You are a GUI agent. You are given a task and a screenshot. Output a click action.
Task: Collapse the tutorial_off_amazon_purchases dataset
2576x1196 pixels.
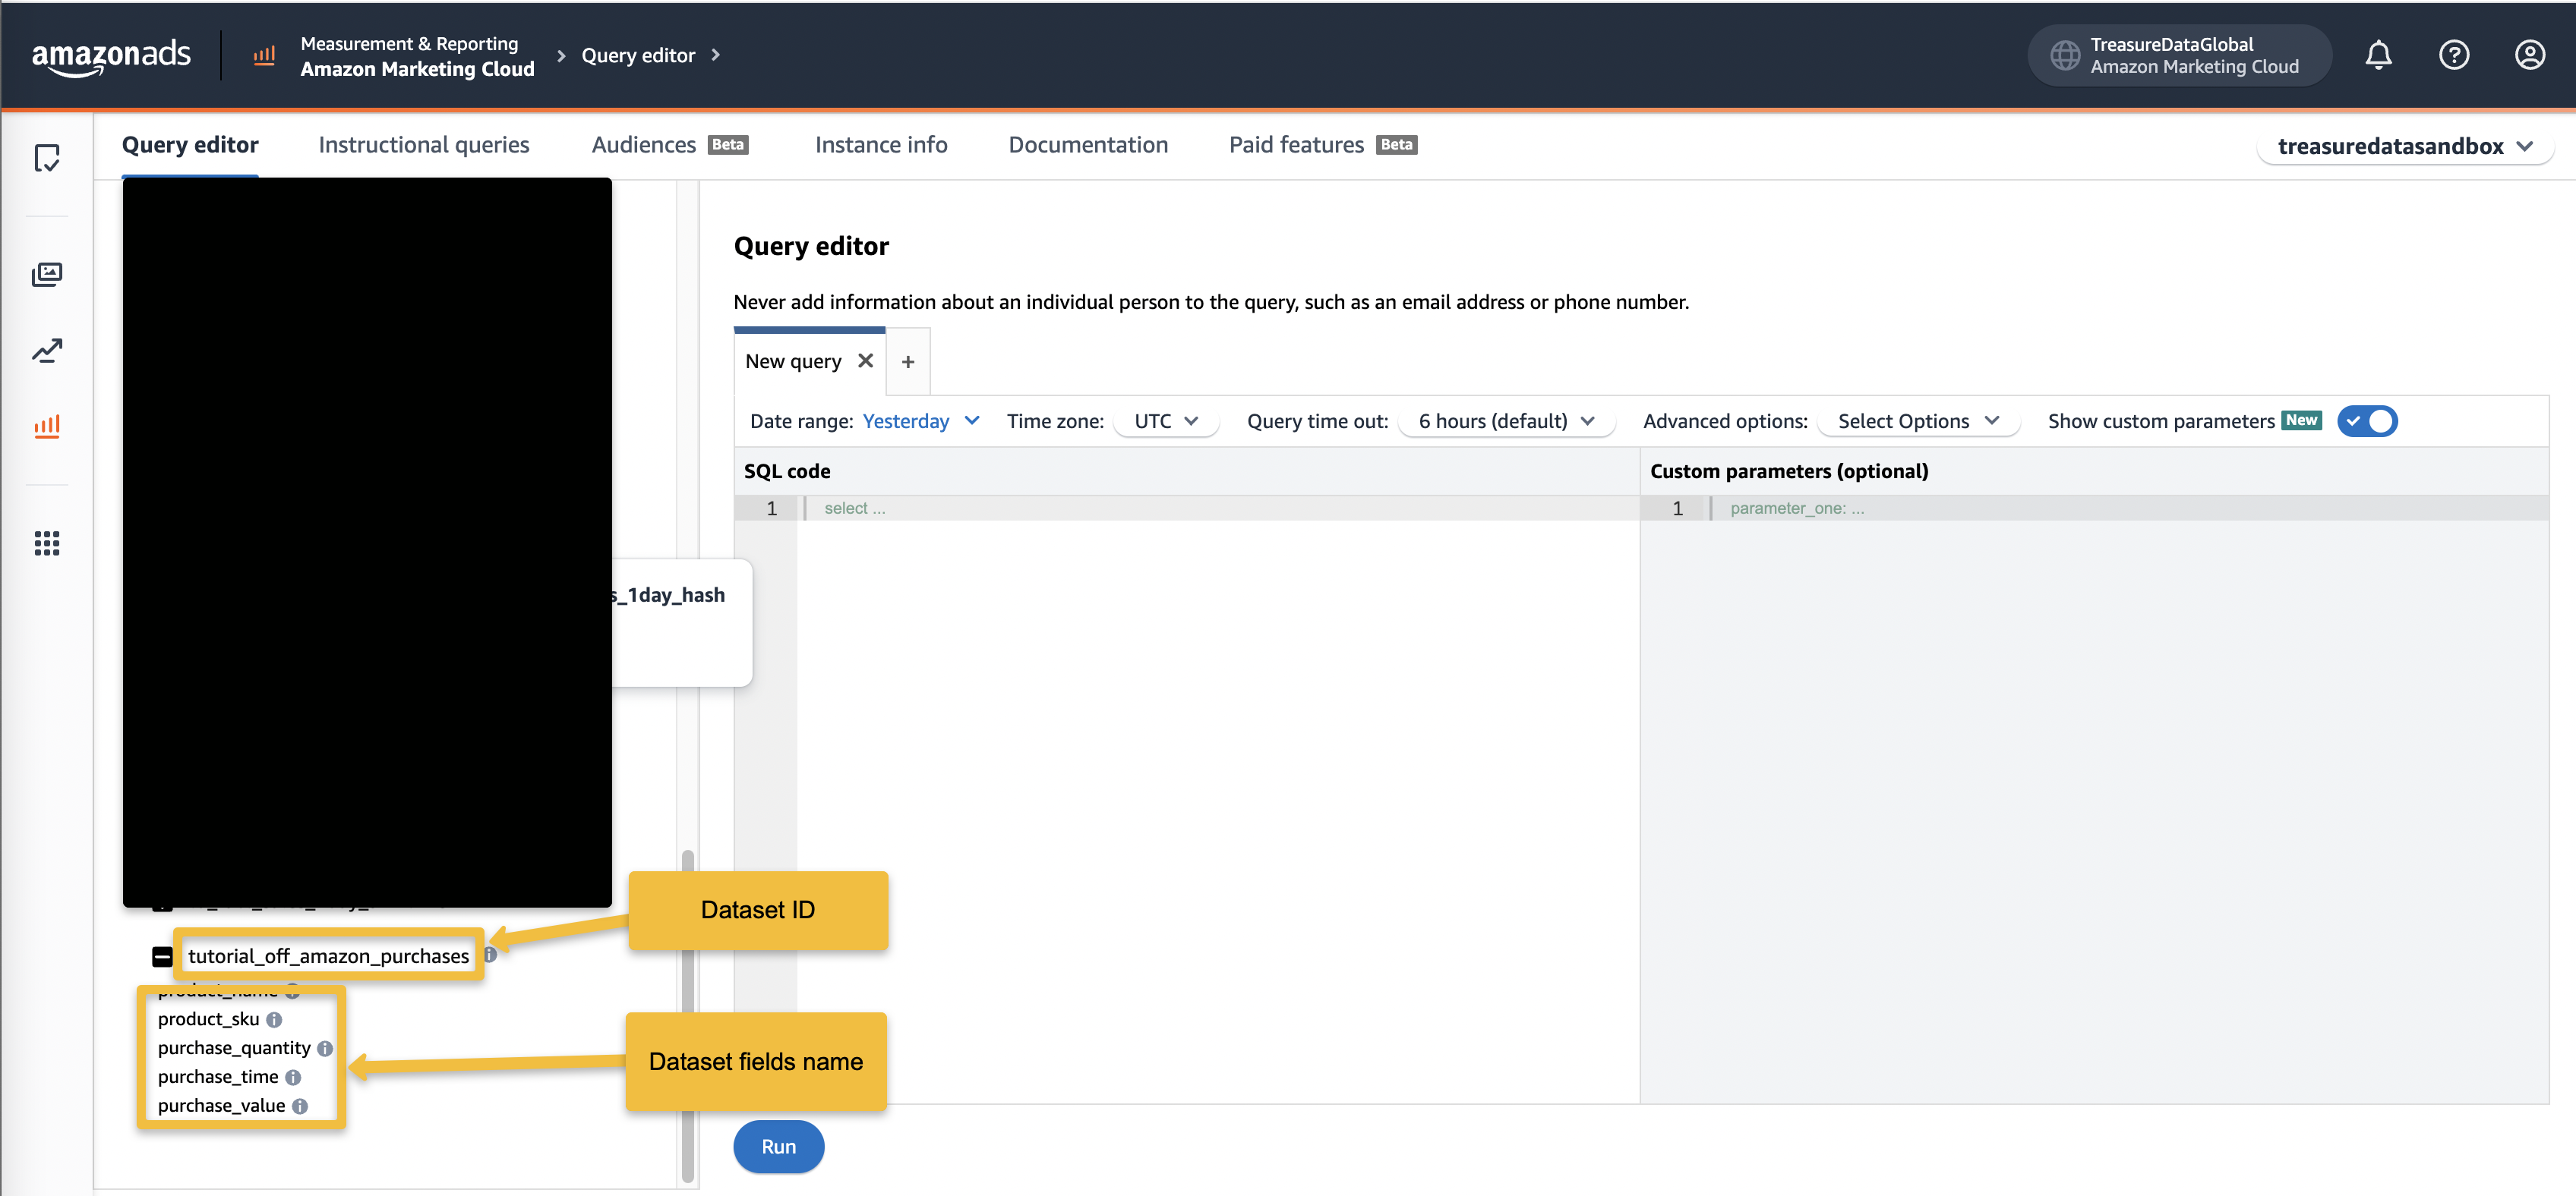pyautogui.click(x=162, y=957)
